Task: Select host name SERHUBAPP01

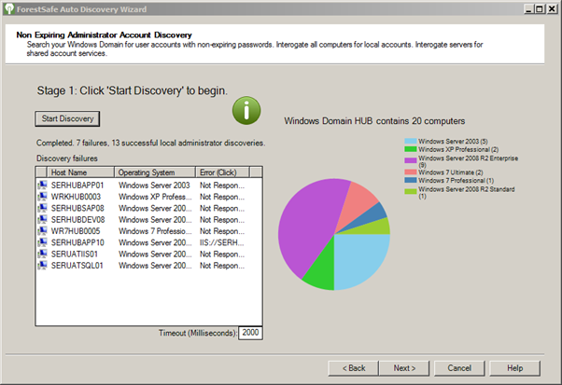Action: [77, 186]
